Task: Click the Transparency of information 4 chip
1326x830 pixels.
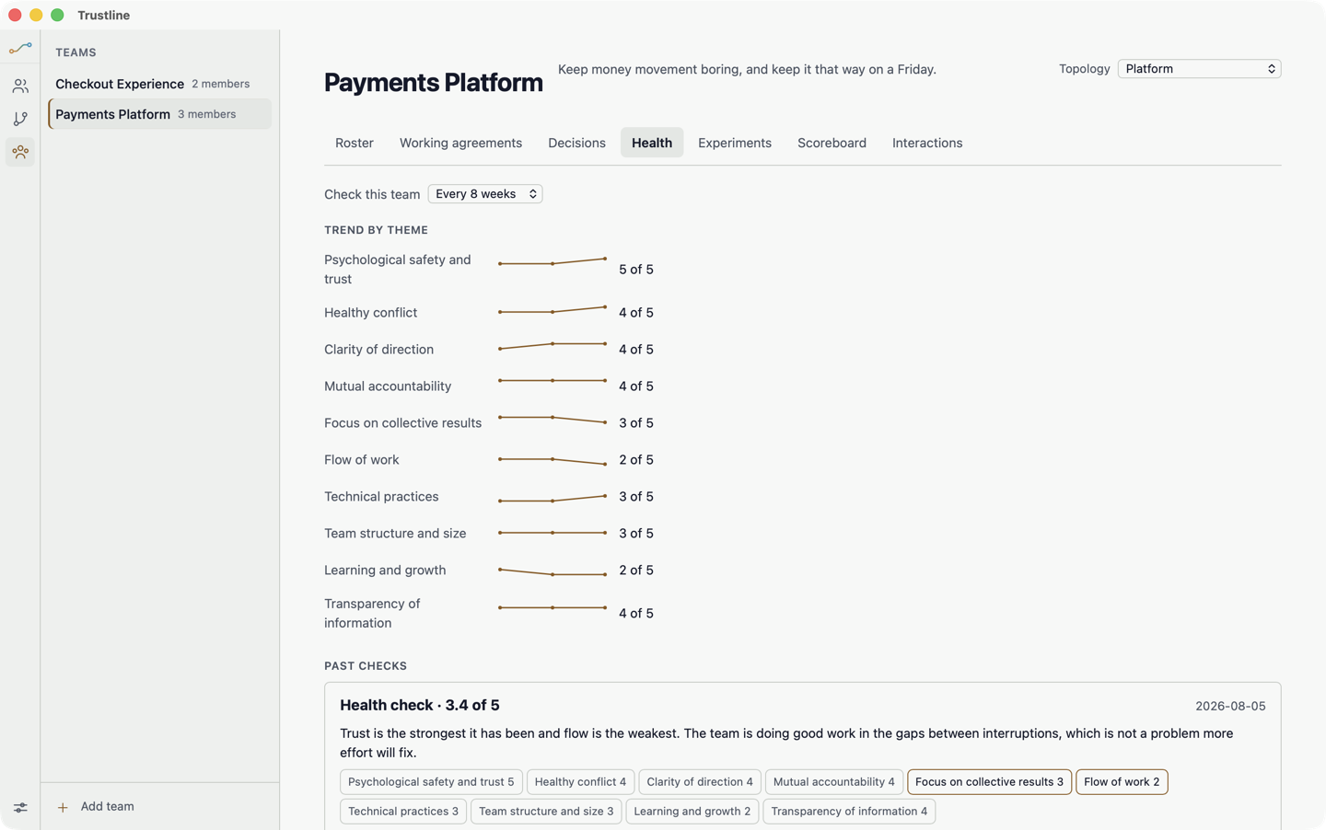Action: (x=849, y=812)
